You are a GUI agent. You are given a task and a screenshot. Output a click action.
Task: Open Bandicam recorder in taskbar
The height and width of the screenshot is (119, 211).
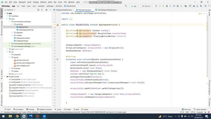click(x=38, y=116)
